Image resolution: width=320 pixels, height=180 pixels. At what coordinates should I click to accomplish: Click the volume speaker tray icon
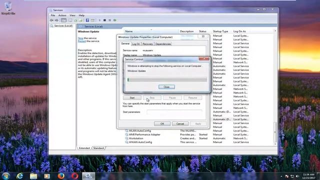click(x=297, y=176)
